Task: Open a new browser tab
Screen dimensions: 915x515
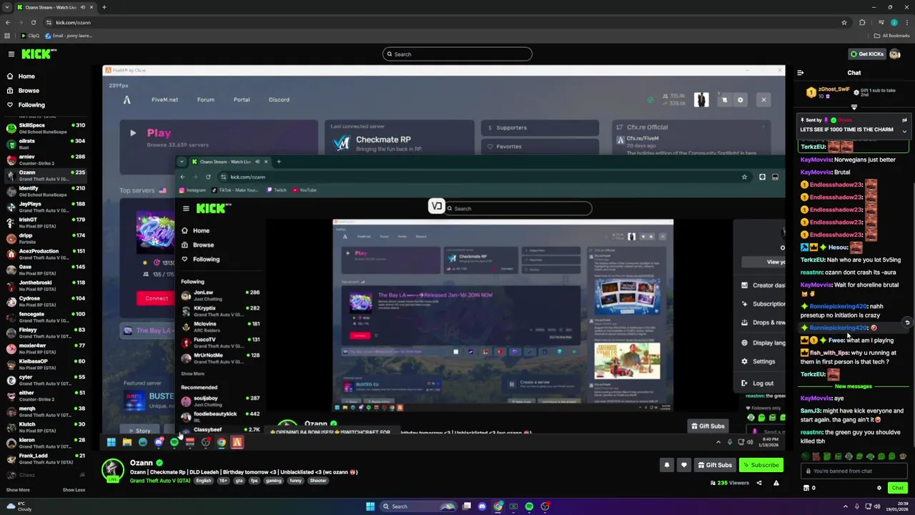Action: pyautogui.click(x=104, y=7)
